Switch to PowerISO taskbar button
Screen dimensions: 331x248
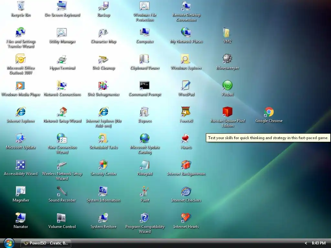tap(46, 243)
